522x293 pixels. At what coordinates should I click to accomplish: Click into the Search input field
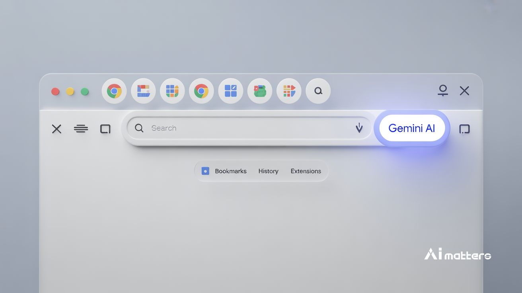(249, 128)
